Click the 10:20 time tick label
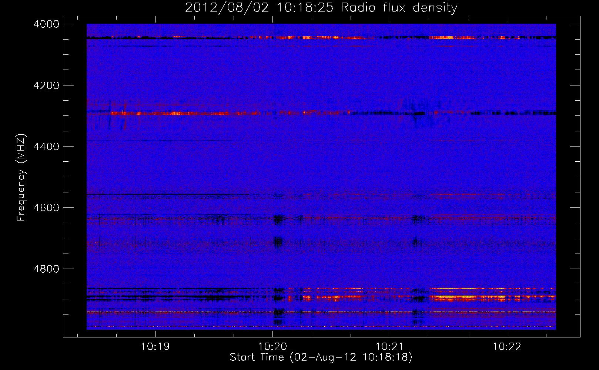This screenshot has height=370, width=599. pos(272,347)
